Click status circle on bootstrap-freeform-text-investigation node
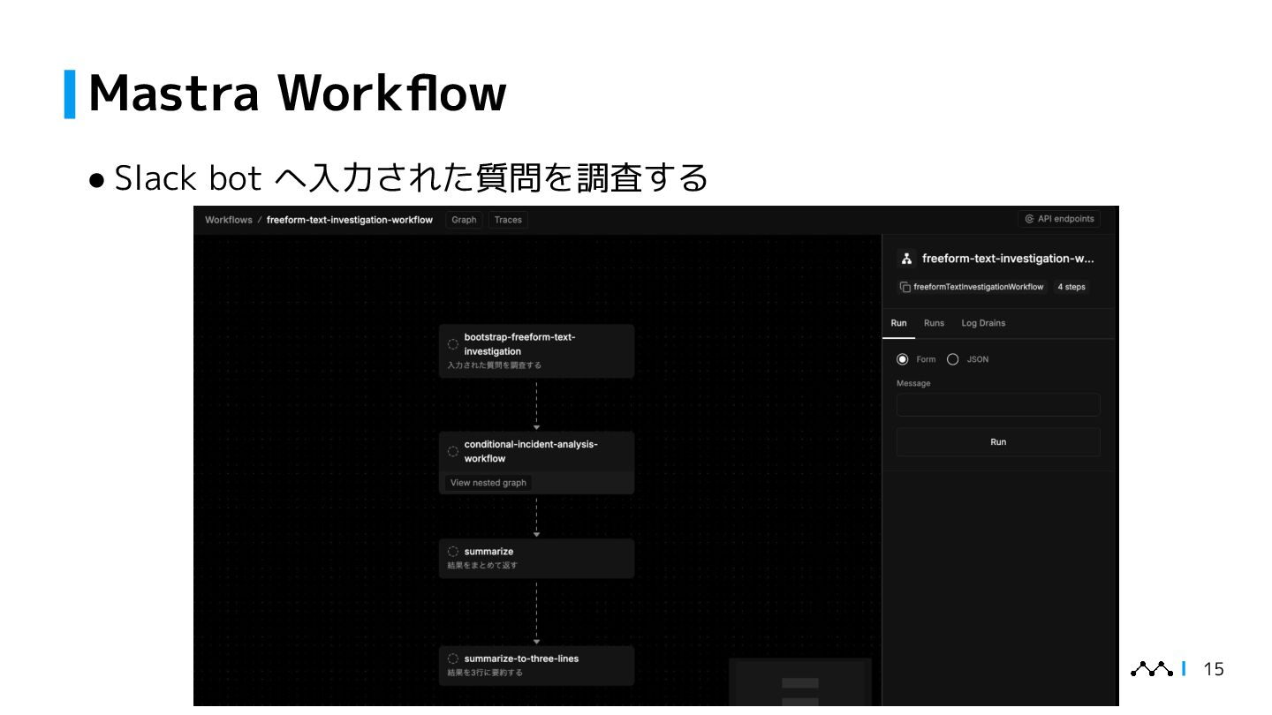Viewport: 1272px width, 715px height. click(453, 344)
